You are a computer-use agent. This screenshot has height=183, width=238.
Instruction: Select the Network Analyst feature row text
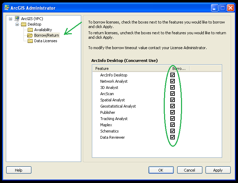[x=114, y=81]
